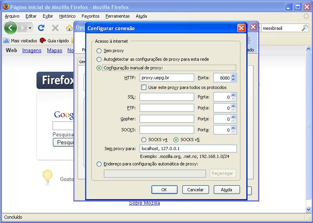Decrease the HTTP port with down arrow
This screenshot has width=313, height=223.
233,80
